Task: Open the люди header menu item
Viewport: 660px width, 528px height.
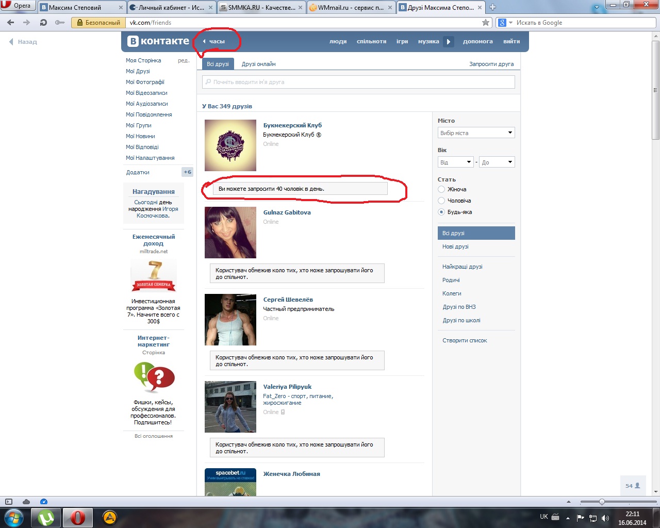Action: coord(338,41)
